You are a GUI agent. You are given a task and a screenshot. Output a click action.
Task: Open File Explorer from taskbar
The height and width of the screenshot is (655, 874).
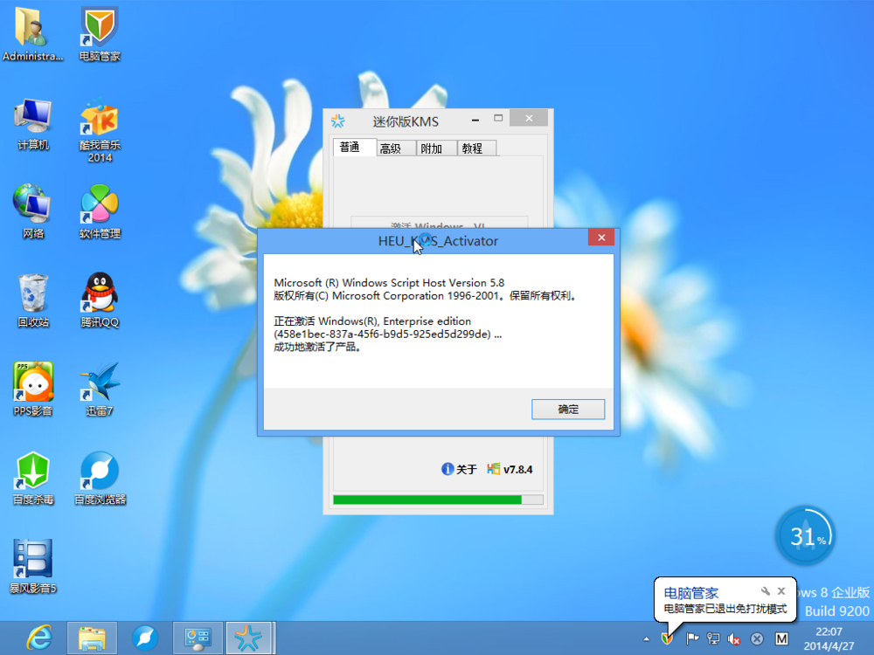92,638
